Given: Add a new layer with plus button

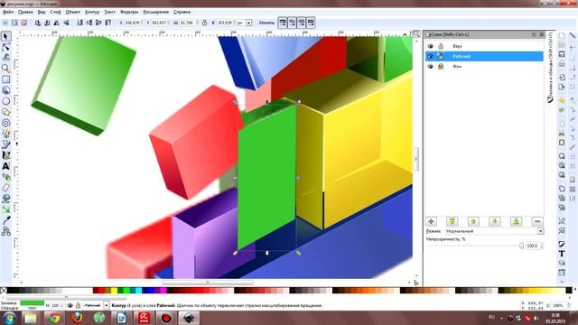Looking at the screenshot, I should (x=431, y=221).
